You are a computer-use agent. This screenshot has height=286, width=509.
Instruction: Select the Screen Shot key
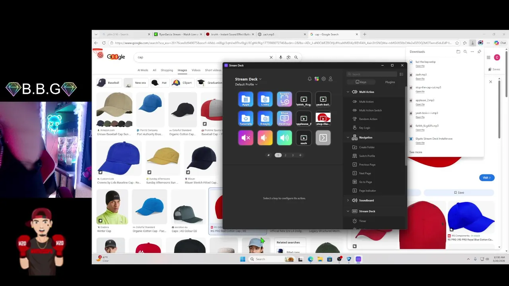284,99
